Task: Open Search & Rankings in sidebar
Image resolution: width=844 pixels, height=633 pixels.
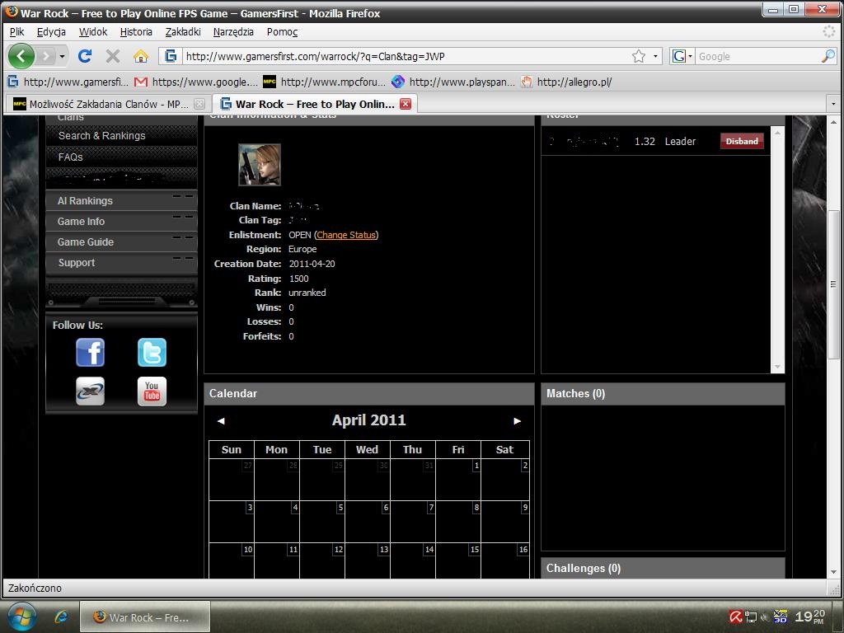Action: pos(101,136)
